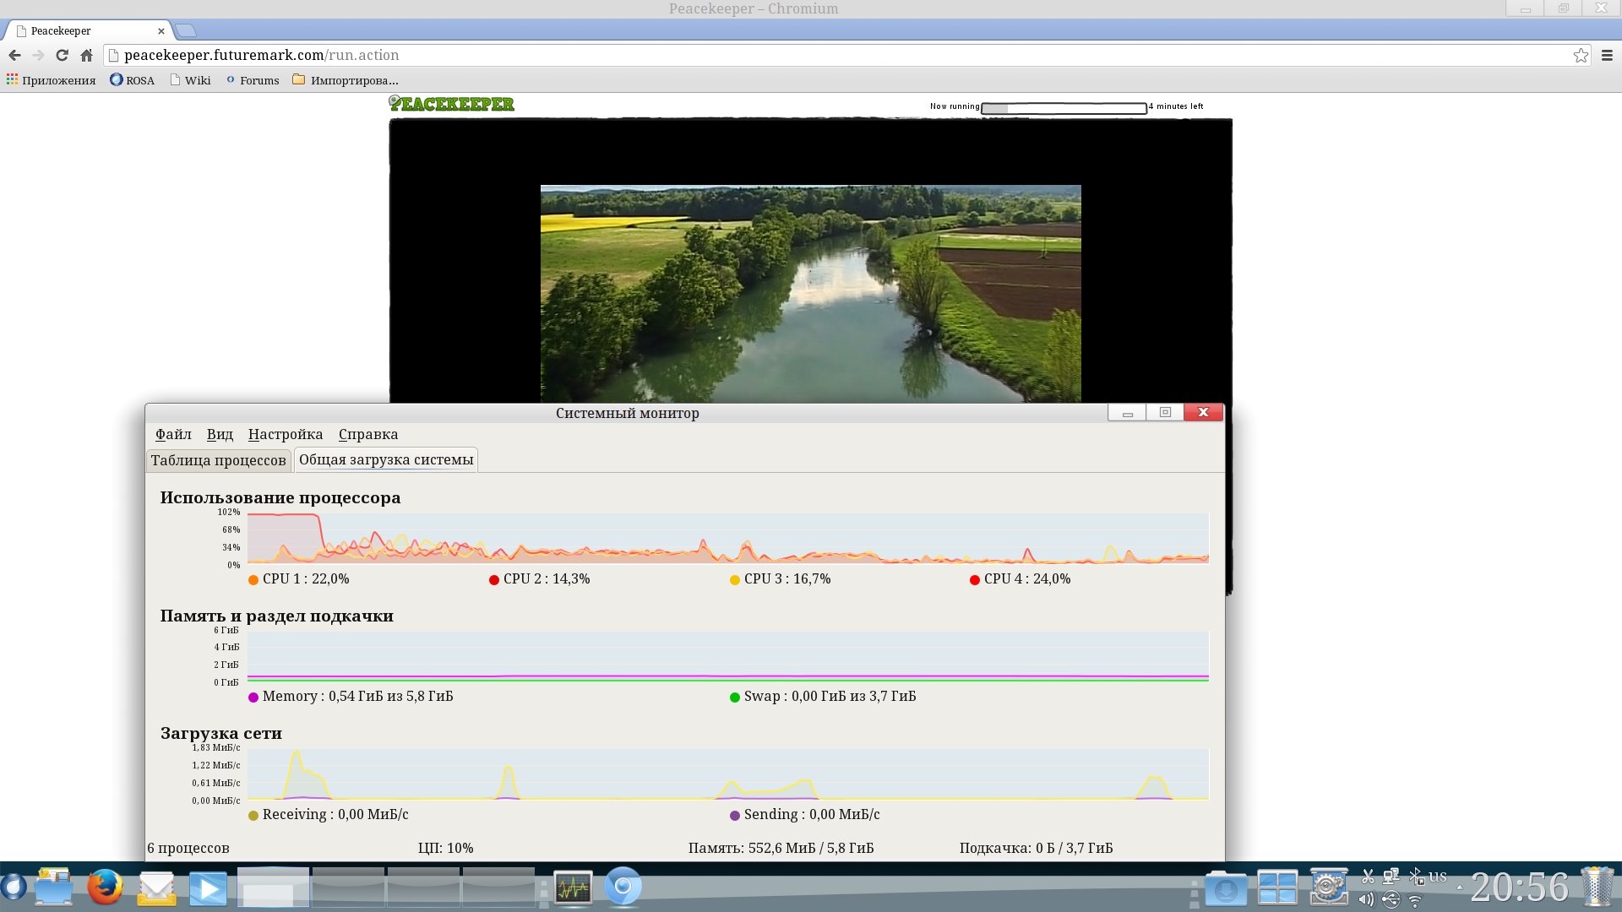Open the Файл menu
The height and width of the screenshot is (912, 1622).
[x=173, y=434]
